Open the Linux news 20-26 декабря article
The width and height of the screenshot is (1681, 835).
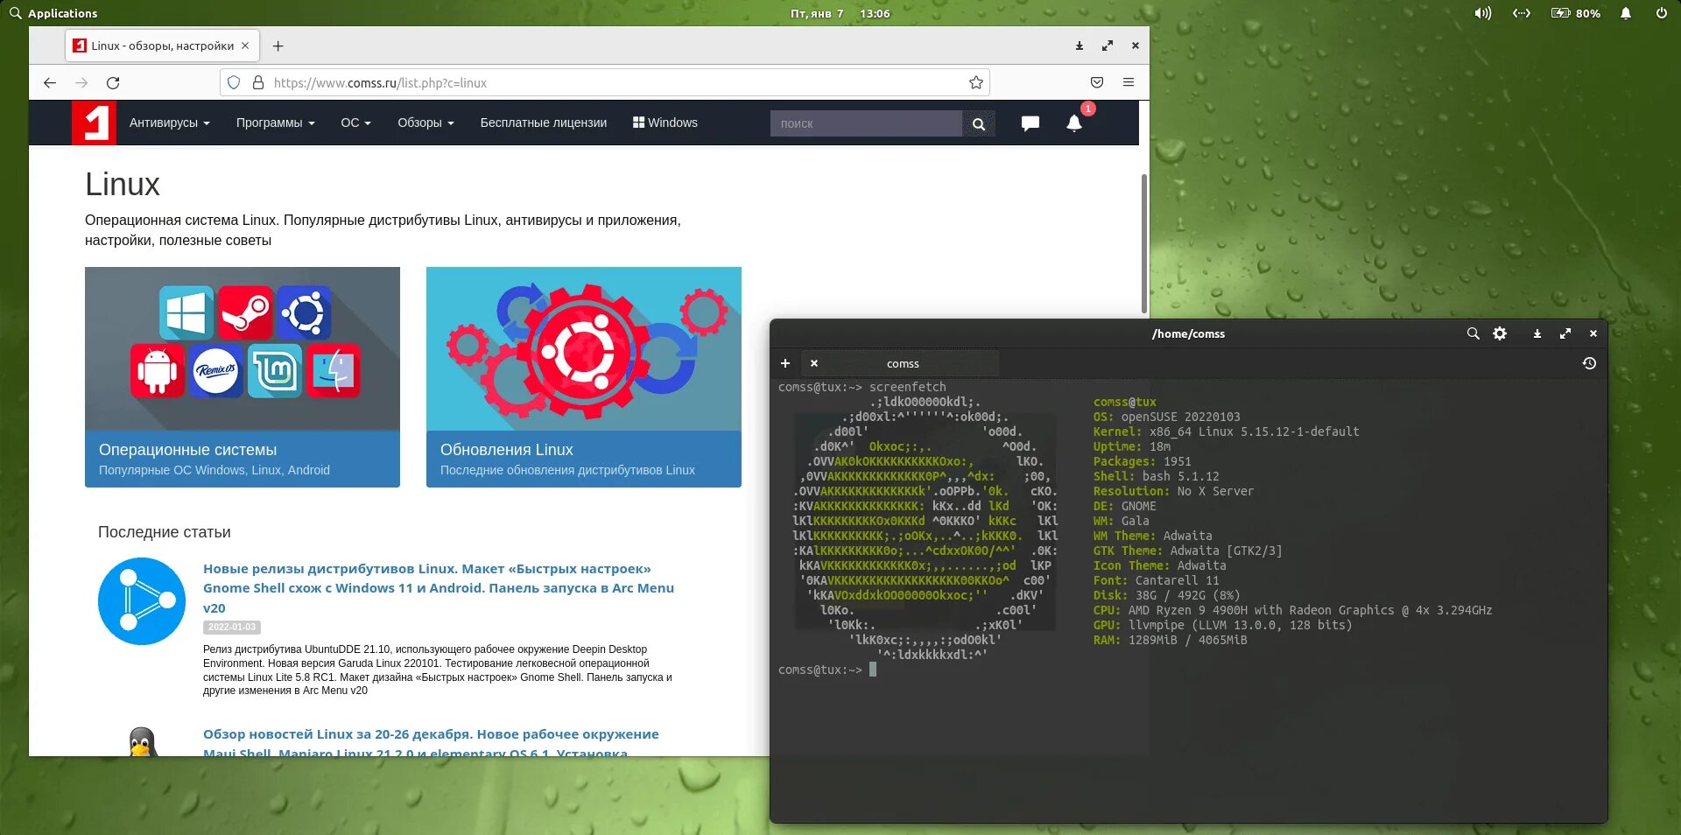point(431,743)
